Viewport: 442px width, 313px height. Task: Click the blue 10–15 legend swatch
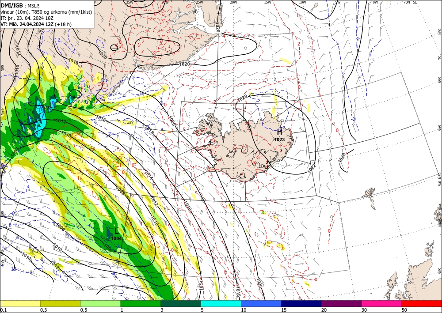point(261,303)
